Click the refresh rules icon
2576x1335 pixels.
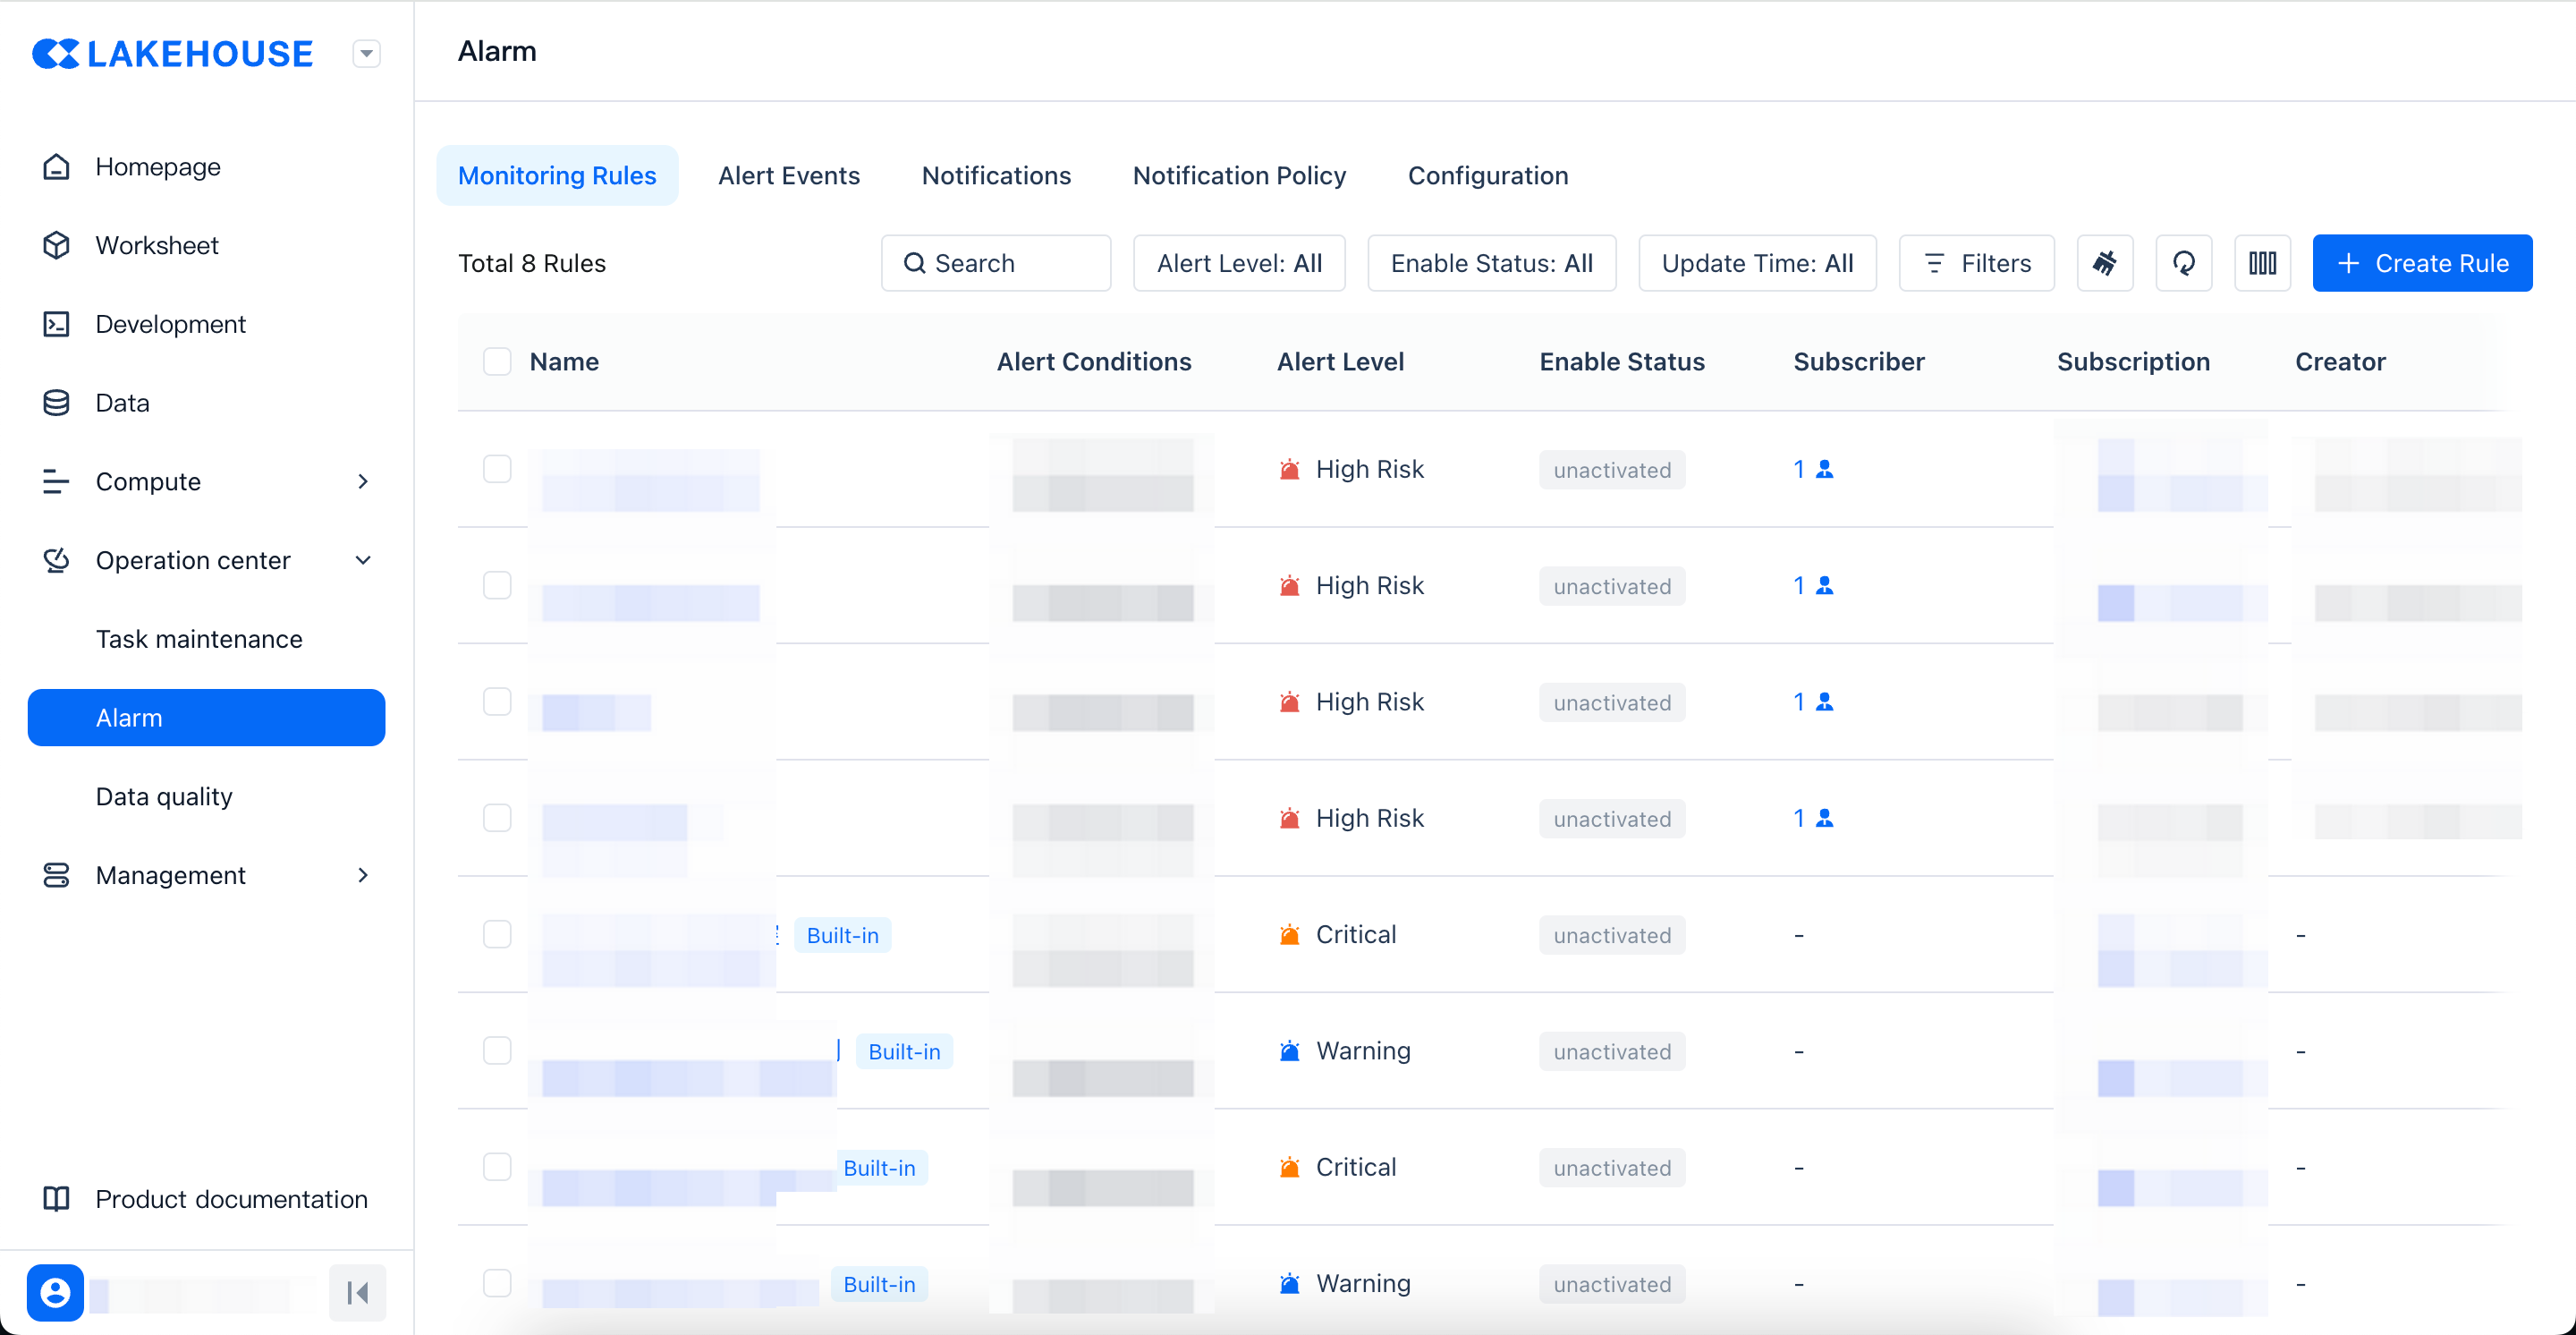tap(2183, 263)
